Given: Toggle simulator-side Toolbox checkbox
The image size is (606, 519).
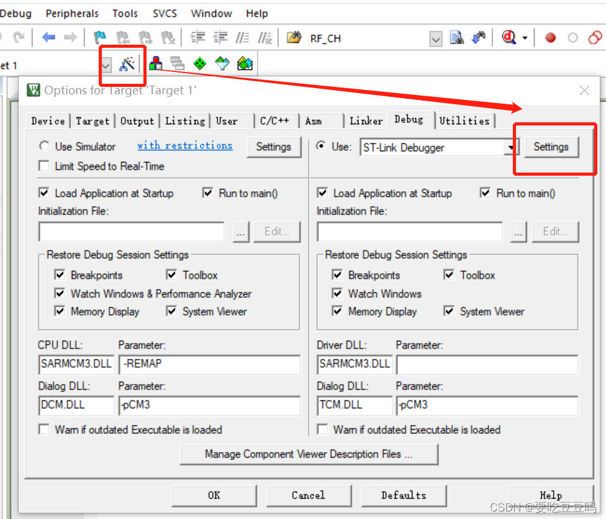Looking at the screenshot, I should tap(171, 275).
